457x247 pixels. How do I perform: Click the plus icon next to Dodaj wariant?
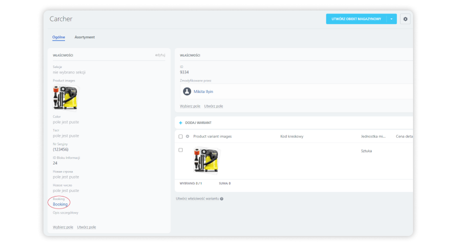[x=180, y=123]
